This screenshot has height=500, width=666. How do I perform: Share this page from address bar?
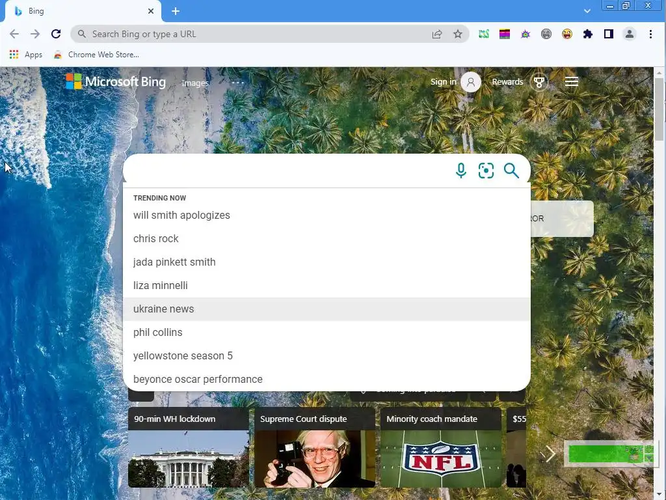(436, 34)
